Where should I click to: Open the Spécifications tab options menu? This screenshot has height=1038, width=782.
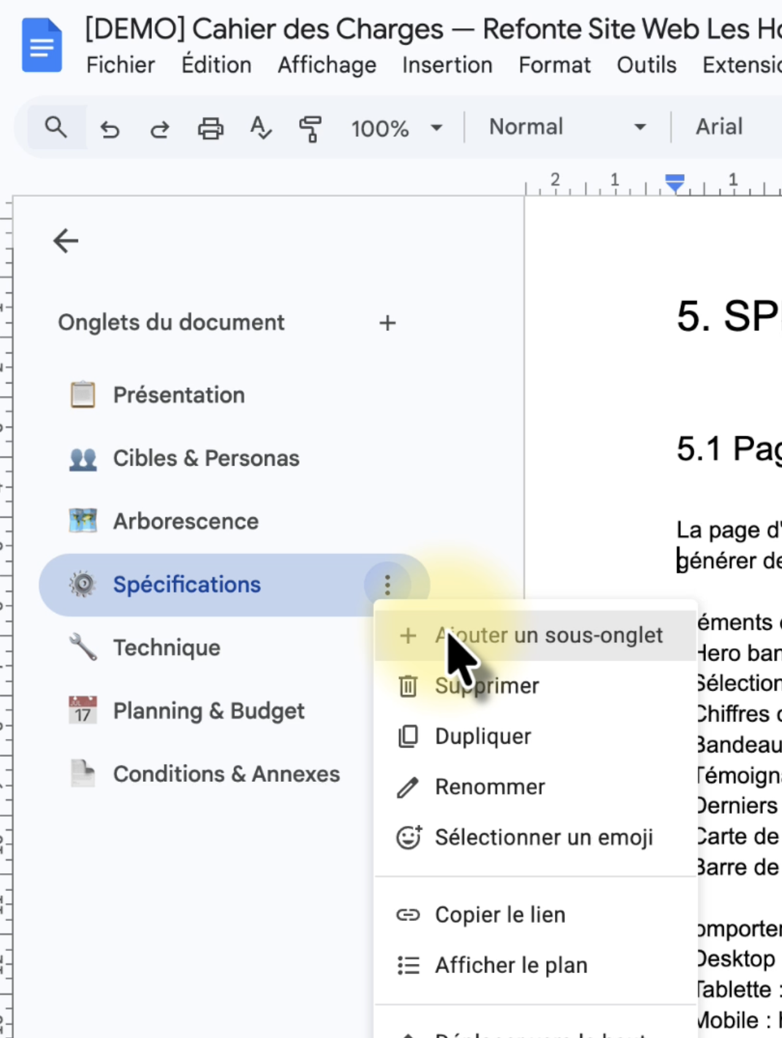(x=387, y=585)
